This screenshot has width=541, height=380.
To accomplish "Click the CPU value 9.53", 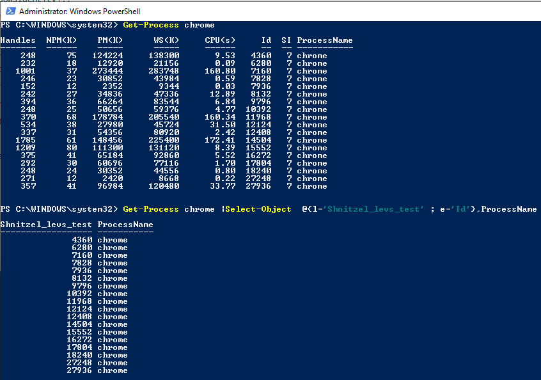I will 225,56.
